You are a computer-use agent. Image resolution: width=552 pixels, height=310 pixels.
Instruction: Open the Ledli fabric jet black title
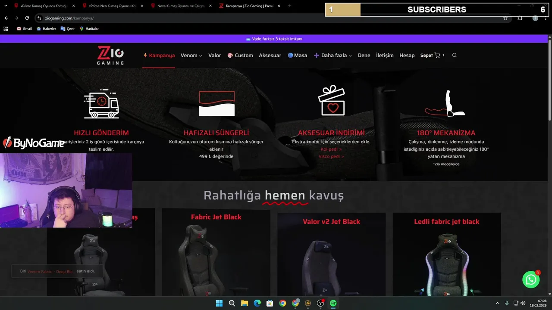click(x=447, y=221)
